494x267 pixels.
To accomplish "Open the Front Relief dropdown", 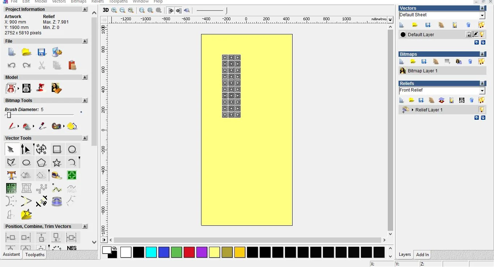I will [x=482, y=90].
